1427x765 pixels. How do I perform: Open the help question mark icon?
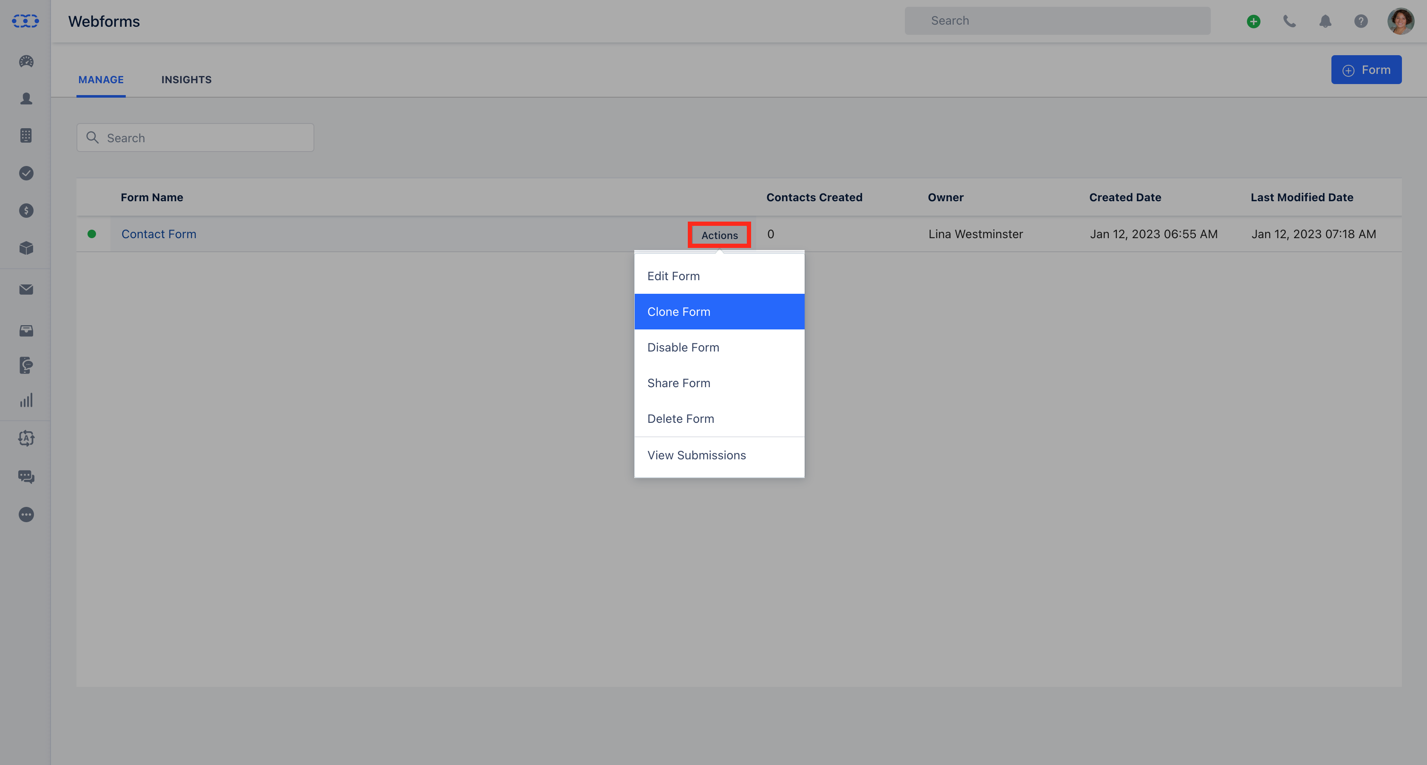click(1361, 21)
